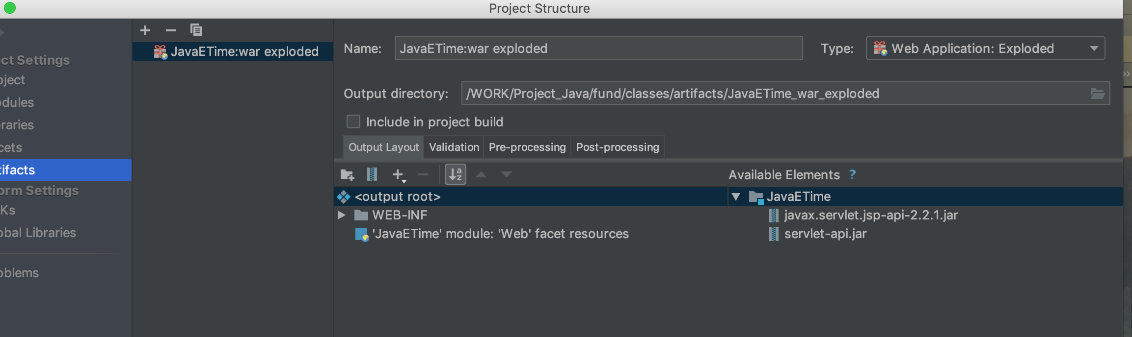Open the Pre-processing tab

[x=527, y=147]
